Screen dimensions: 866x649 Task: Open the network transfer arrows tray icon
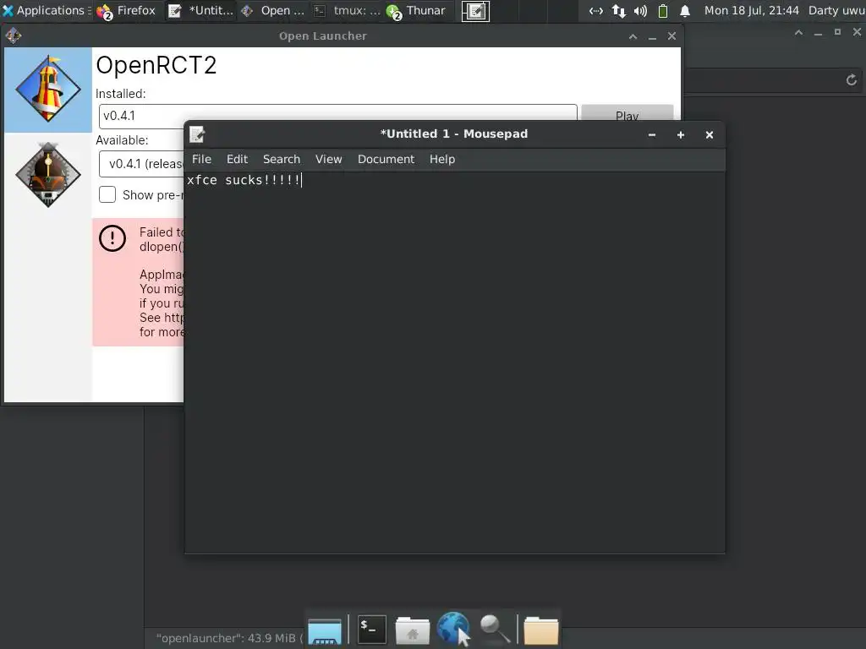tap(618, 10)
